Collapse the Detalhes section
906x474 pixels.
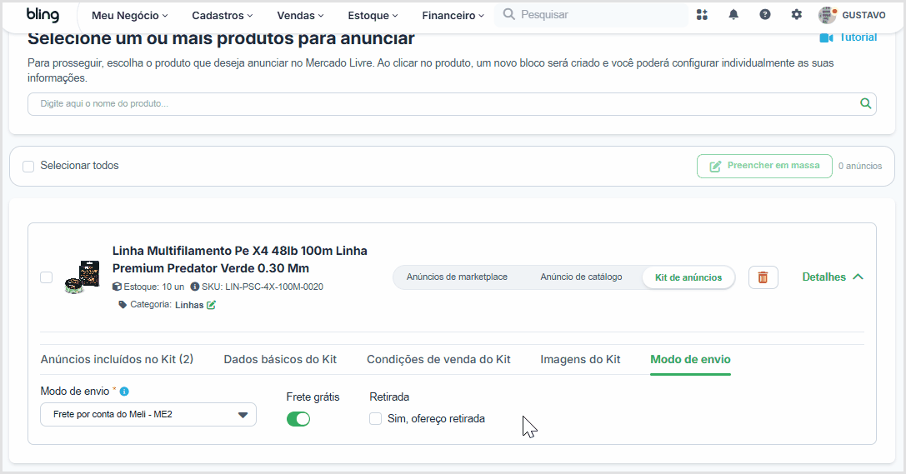(833, 277)
